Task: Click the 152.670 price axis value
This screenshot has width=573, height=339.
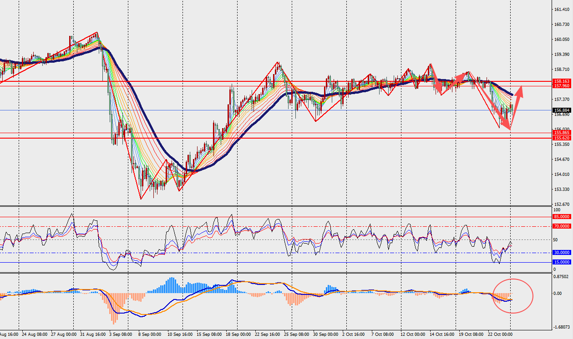Action: 561,204
